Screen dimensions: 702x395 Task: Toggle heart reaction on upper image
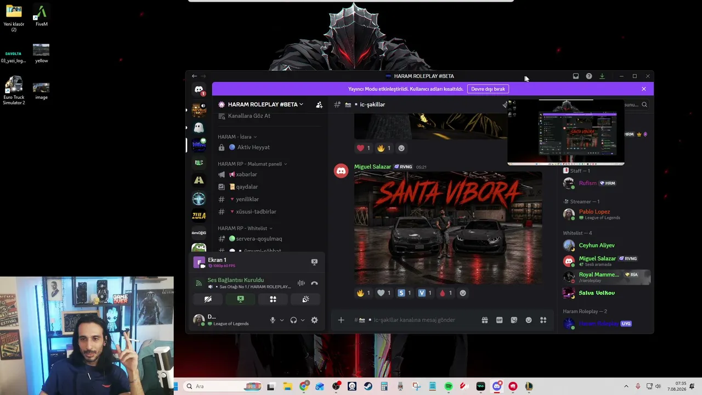click(364, 148)
